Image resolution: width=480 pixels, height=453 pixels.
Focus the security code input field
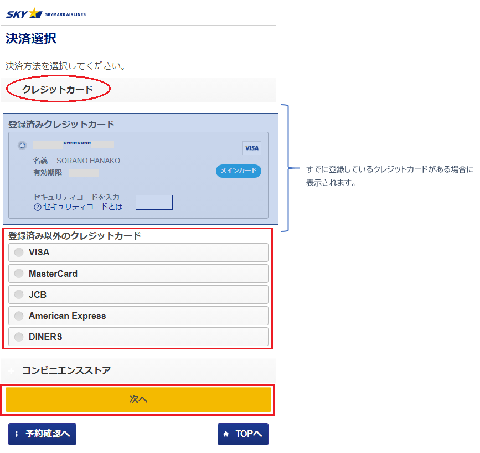pyautogui.click(x=154, y=202)
